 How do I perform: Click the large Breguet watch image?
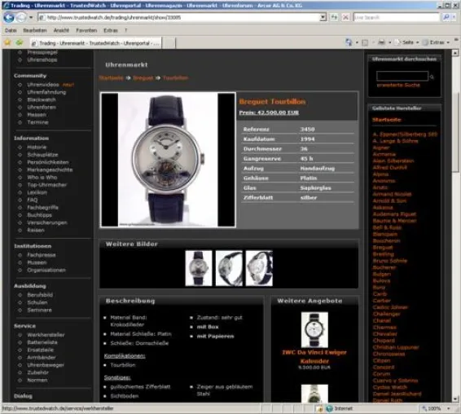point(168,160)
